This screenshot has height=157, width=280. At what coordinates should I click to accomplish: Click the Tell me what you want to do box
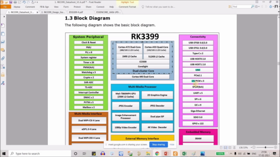tap(160, 7)
